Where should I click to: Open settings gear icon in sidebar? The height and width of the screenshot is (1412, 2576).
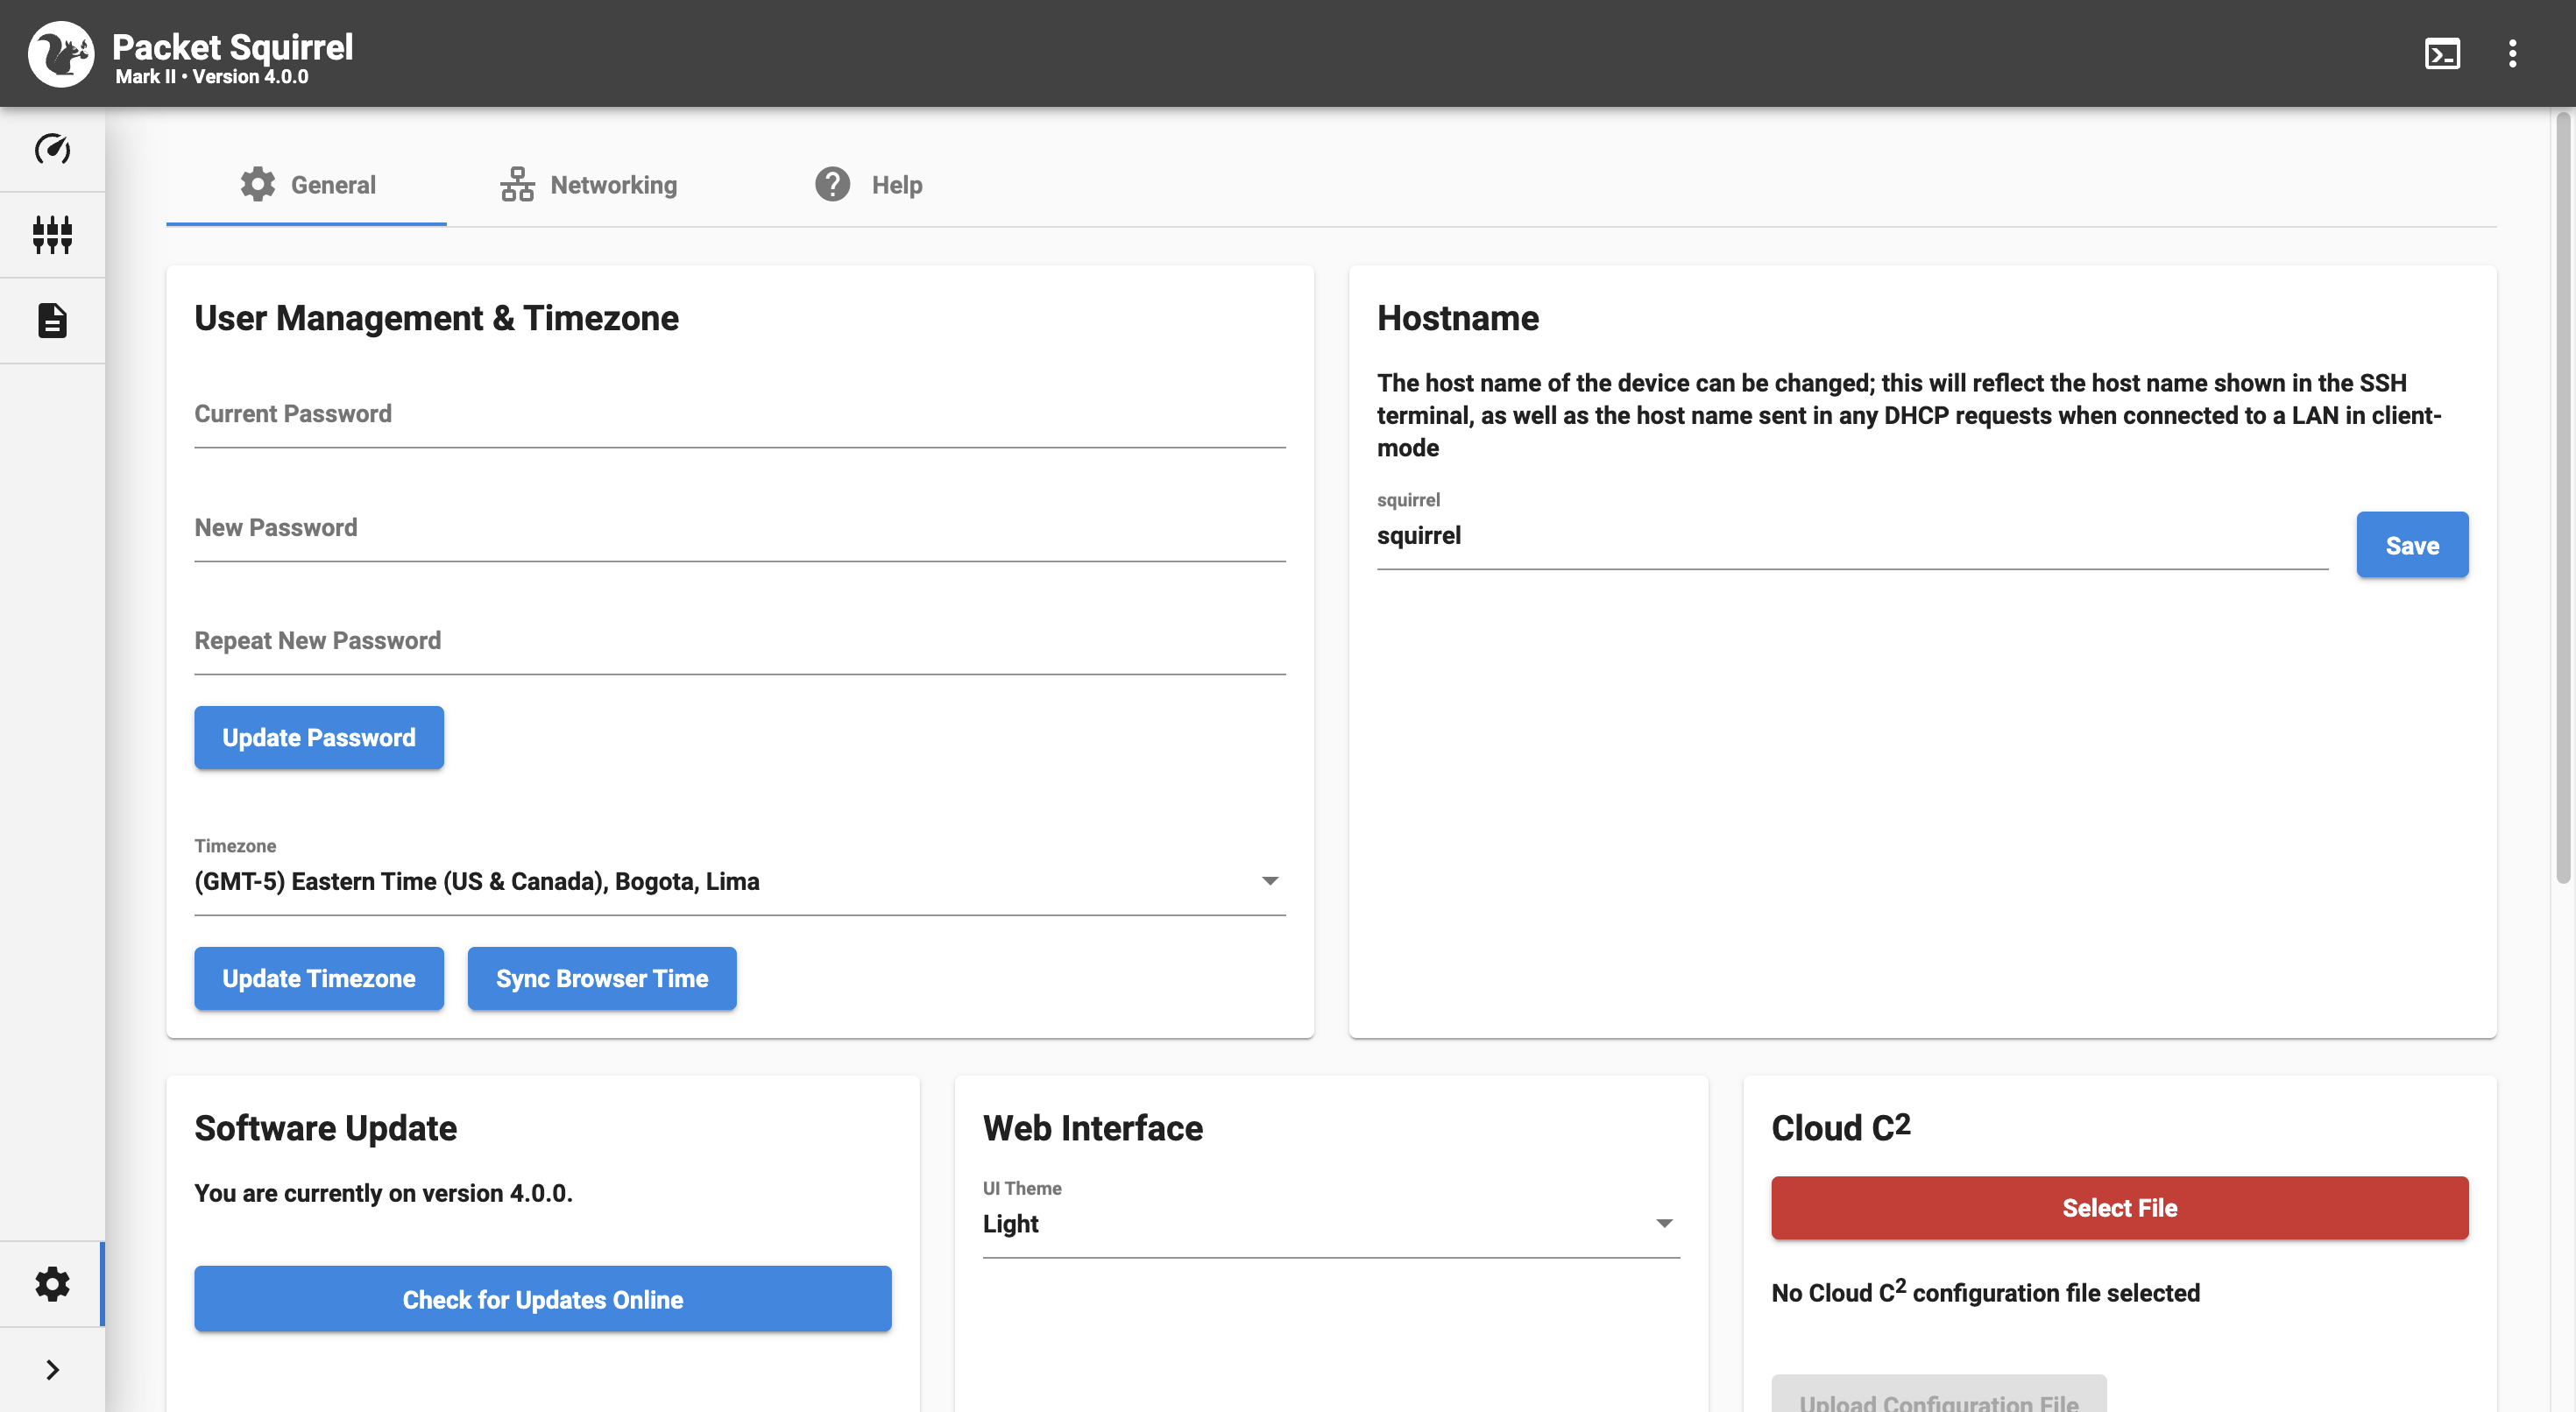[52, 1284]
